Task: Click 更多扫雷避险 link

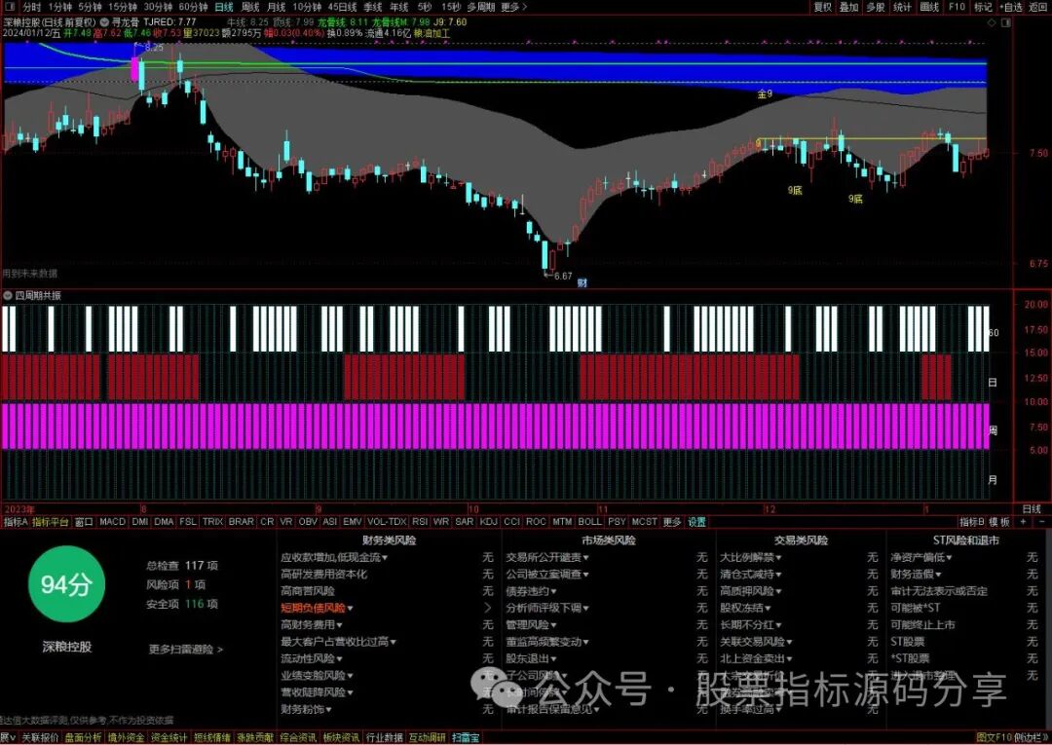Action: pyautogui.click(x=186, y=650)
